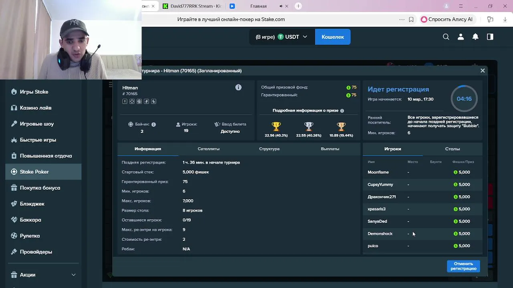Open the USDT currency dropdown
Image resolution: width=513 pixels, height=288 pixels.
point(282,37)
